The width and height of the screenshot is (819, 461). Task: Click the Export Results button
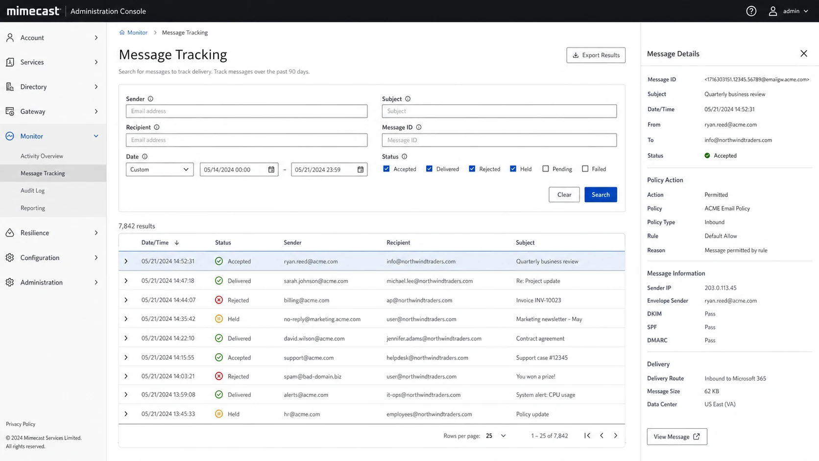tap(596, 55)
